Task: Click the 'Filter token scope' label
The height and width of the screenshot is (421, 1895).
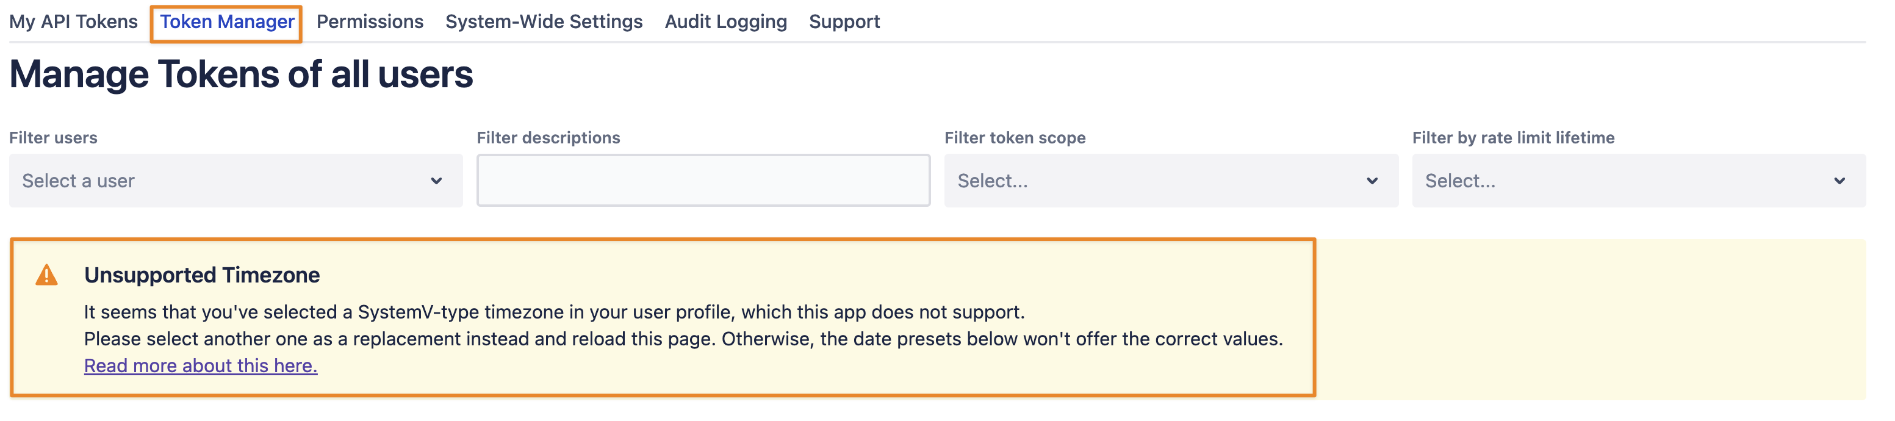Action: point(1015,138)
